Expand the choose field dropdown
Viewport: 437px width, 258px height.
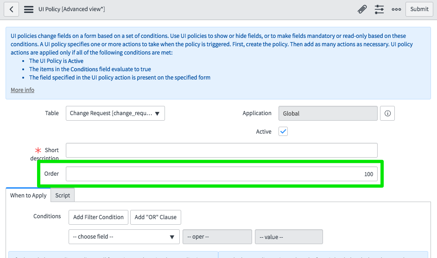tap(124, 236)
